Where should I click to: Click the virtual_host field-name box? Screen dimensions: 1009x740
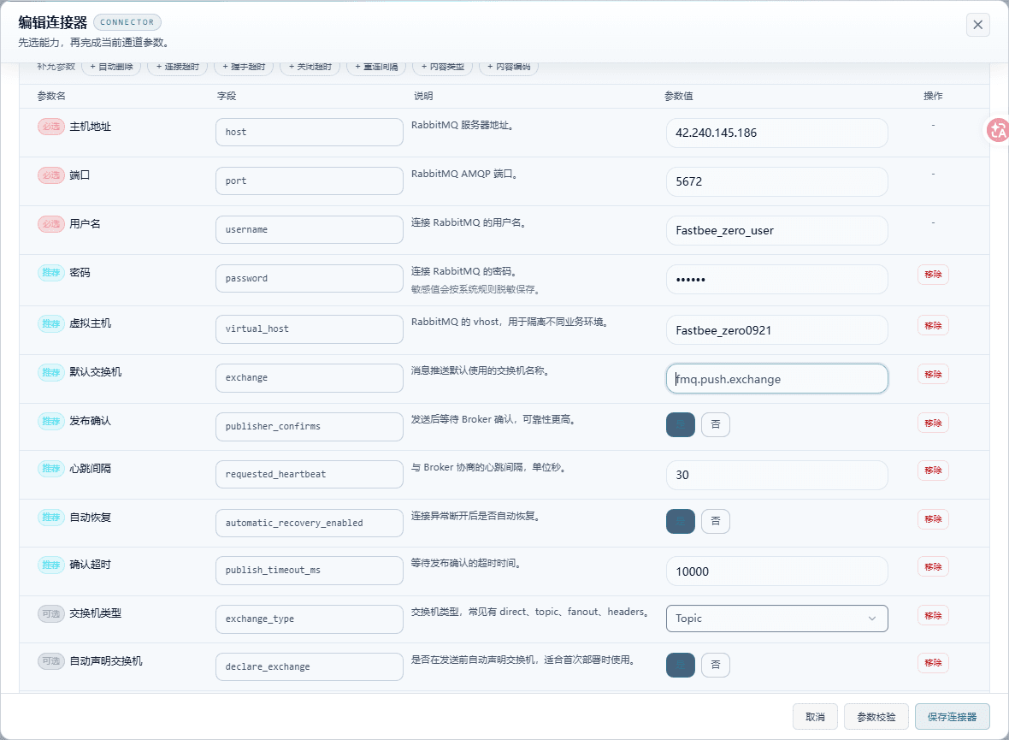(310, 329)
